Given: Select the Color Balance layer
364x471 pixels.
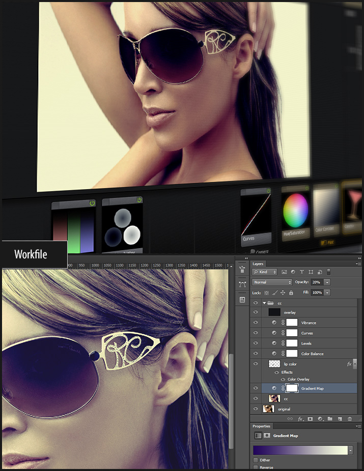Looking at the screenshot, I should click(x=312, y=354).
